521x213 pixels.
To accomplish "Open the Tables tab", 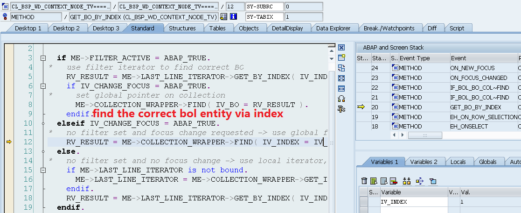I will pyautogui.click(x=217, y=28).
